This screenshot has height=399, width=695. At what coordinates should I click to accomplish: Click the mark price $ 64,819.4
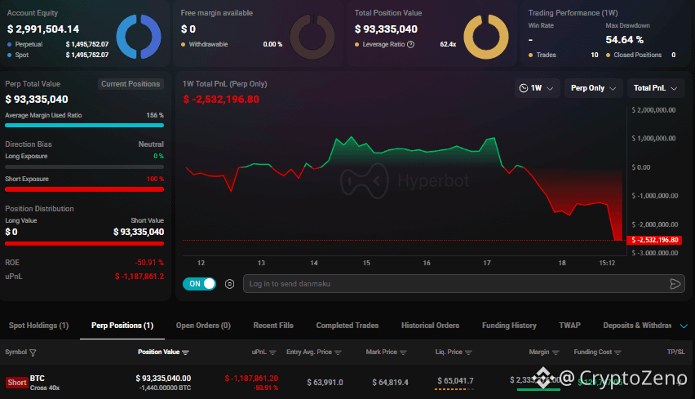(390, 382)
